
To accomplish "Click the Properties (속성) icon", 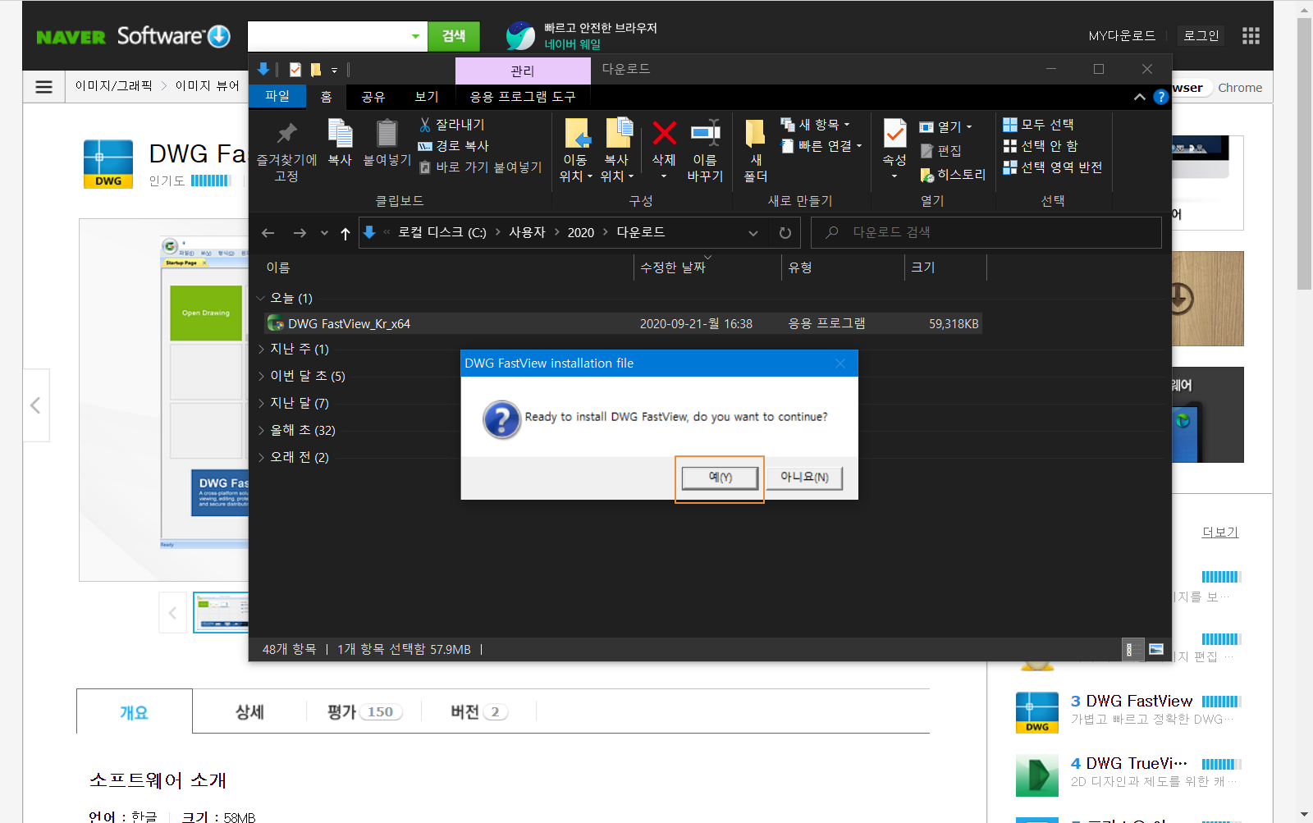I will coord(894,133).
